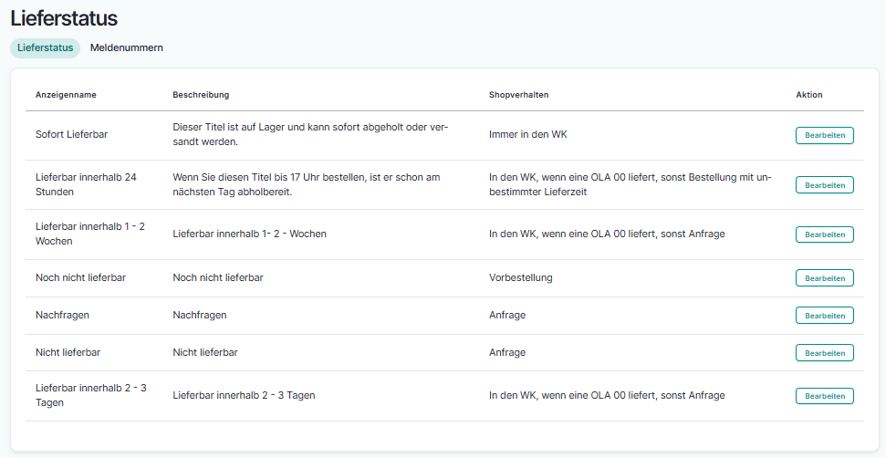Click the description mentioning 17 Uhr bestellen
The height and width of the screenshot is (458, 886).
[306, 184]
